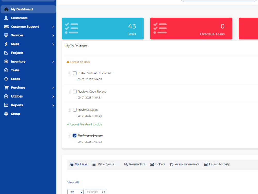Open the 25 rows-per-page dropdown
Screen dimensions: 258x194
click(x=75, y=192)
